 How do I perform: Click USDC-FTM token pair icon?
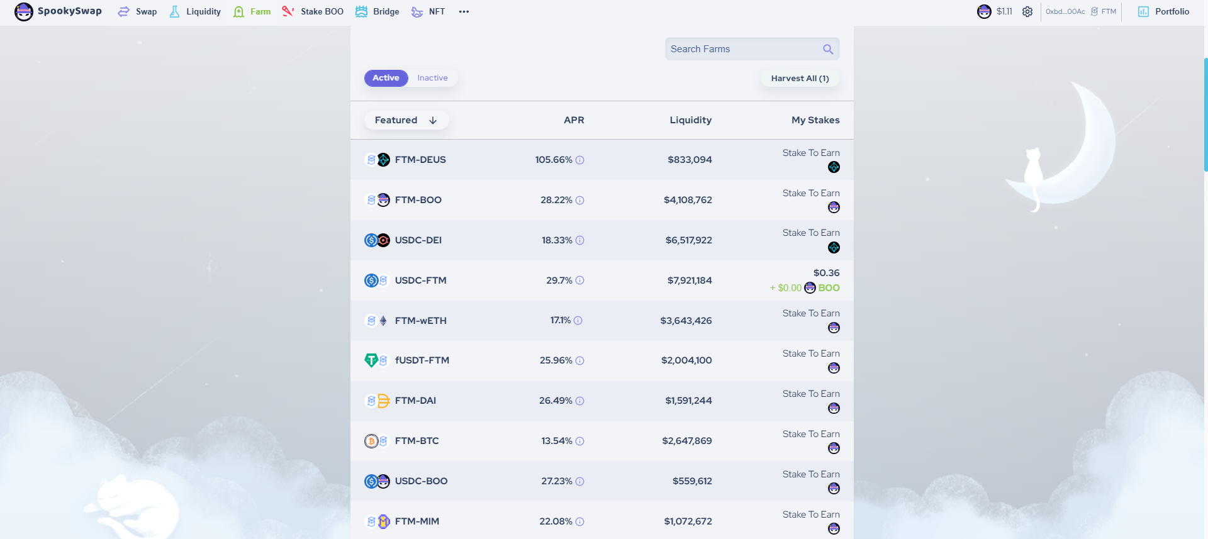click(377, 281)
